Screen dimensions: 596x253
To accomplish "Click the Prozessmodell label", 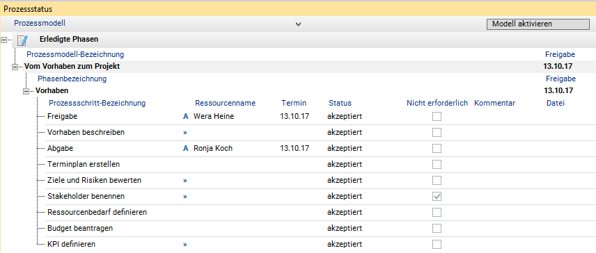I will pos(40,23).
